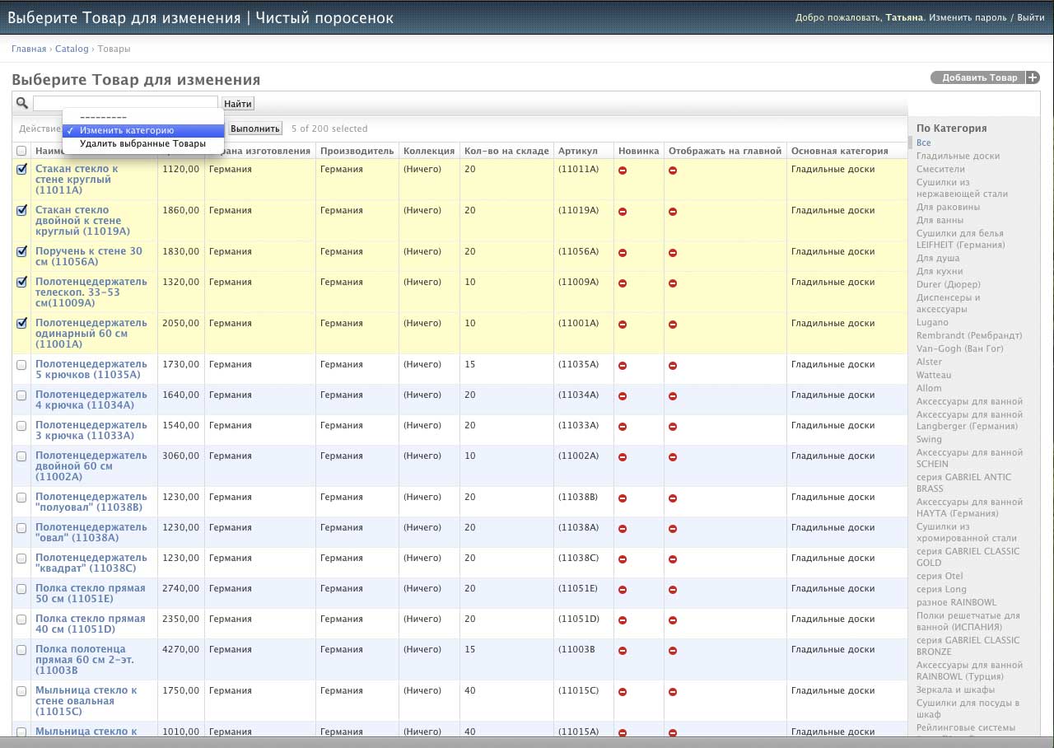Click Новинка red icon for 11056A row
The width and height of the screenshot is (1054, 748).
click(x=623, y=253)
